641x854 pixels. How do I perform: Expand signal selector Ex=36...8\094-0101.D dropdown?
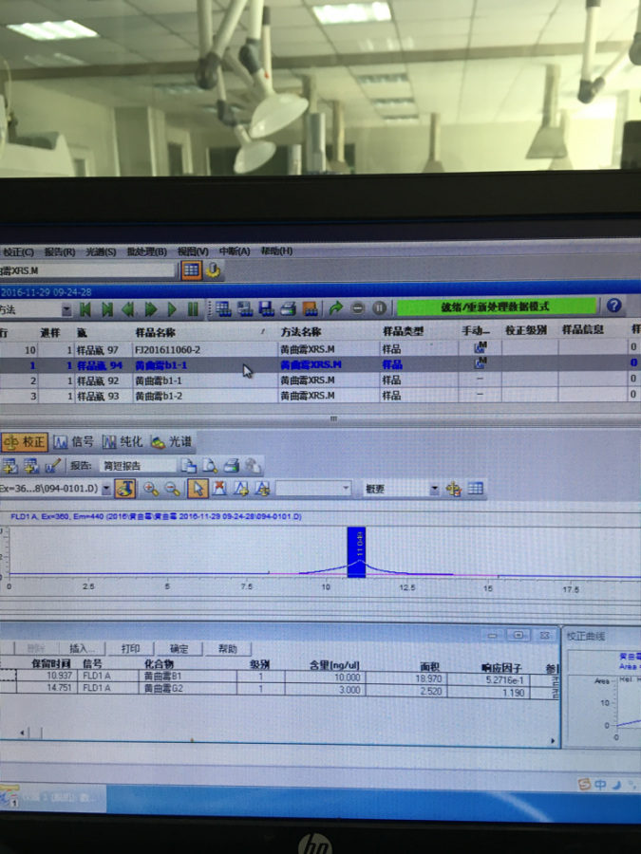106,489
